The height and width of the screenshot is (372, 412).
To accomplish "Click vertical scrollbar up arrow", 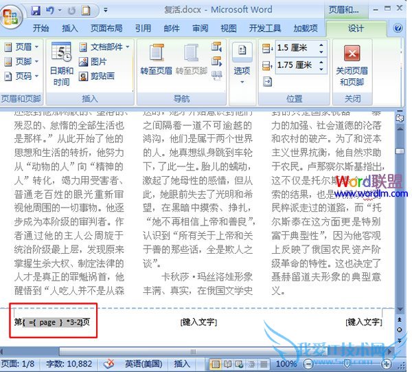I will click(x=400, y=129).
